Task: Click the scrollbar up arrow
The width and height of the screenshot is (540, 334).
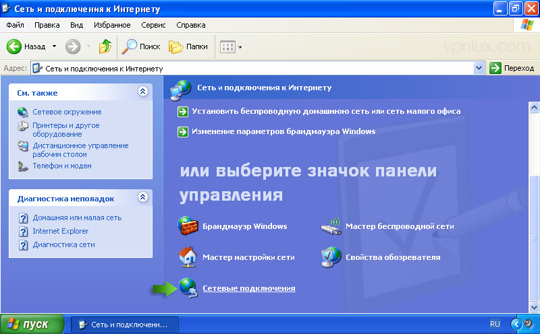Action: pos(534,108)
